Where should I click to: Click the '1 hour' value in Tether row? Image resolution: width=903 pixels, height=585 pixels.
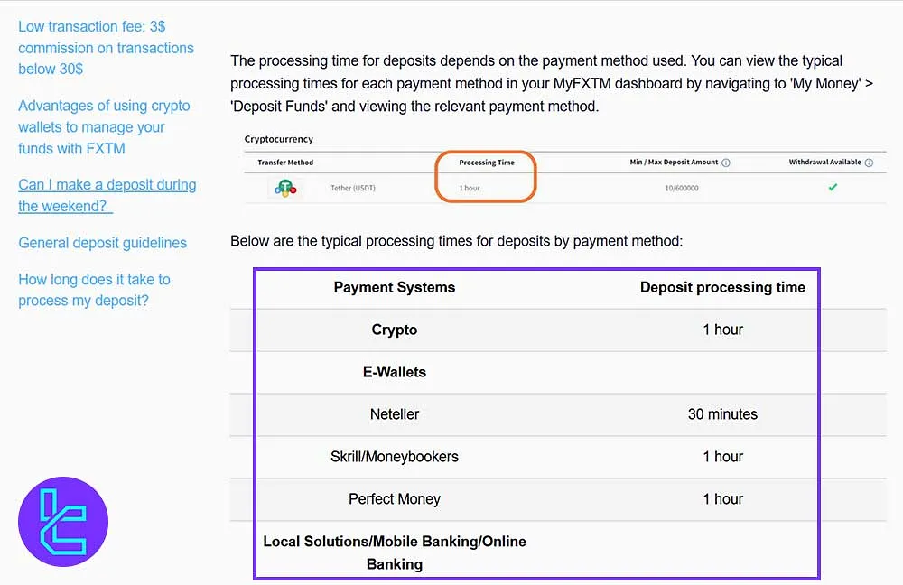(470, 188)
